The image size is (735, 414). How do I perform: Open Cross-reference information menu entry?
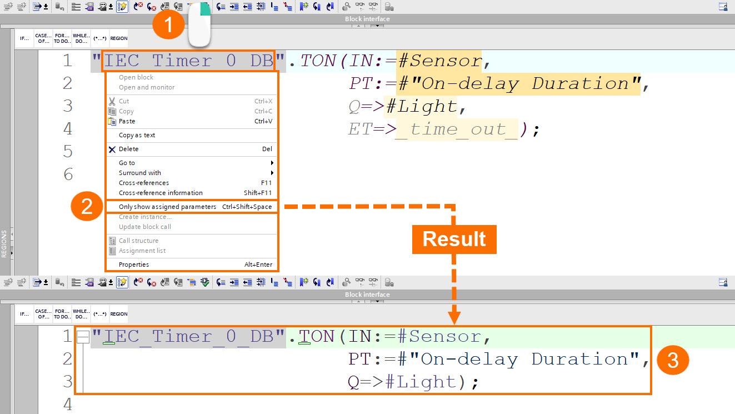click(x=191, y=193)
